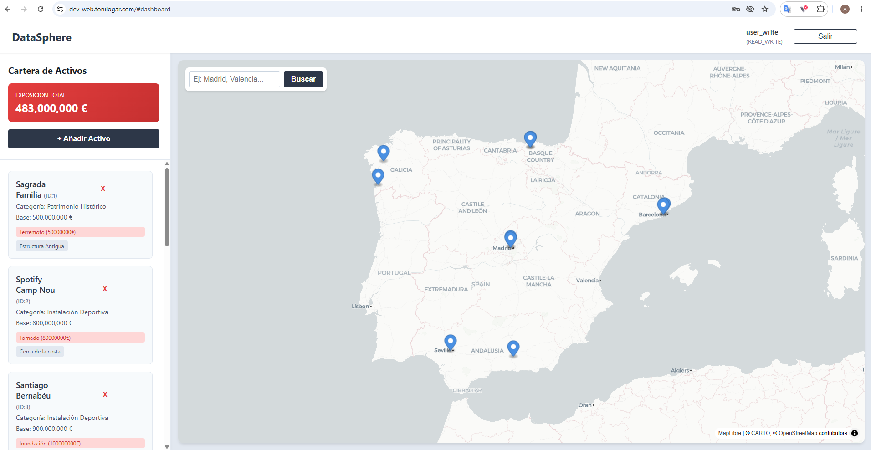Image resolution: width=871 pixels, height=450 pixels.
Task: Click the map marker over Barcelona
Action: (x=663, y=205)
